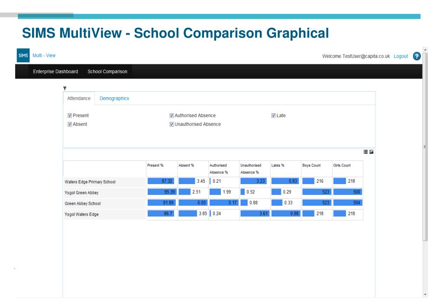Open School Comparison menu item

tap(107, 72)
